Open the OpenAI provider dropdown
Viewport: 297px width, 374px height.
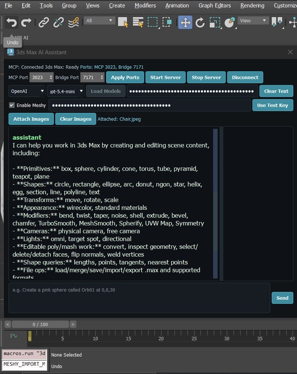tap(27, 91)
